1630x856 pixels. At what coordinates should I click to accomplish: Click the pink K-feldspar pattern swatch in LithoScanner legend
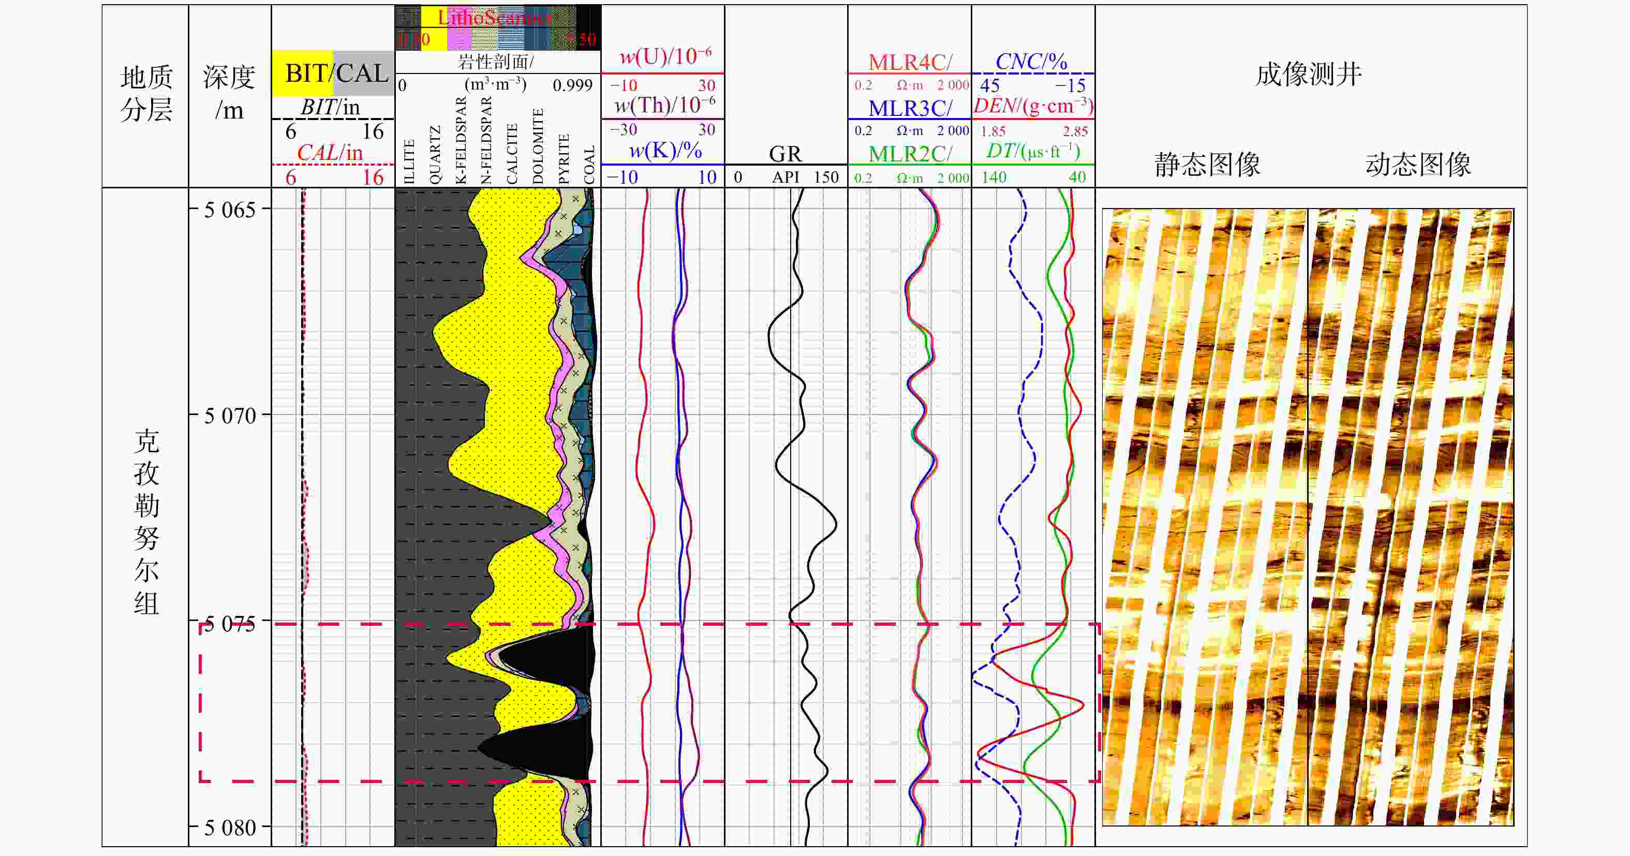pyautogui.click(x=460, y=39)
